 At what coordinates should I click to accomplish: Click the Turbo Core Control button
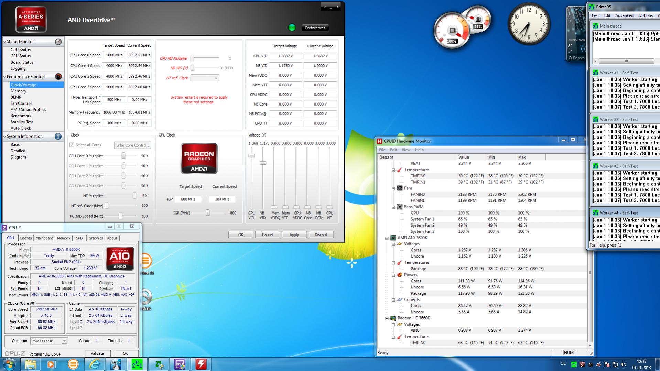click(132, 145)
